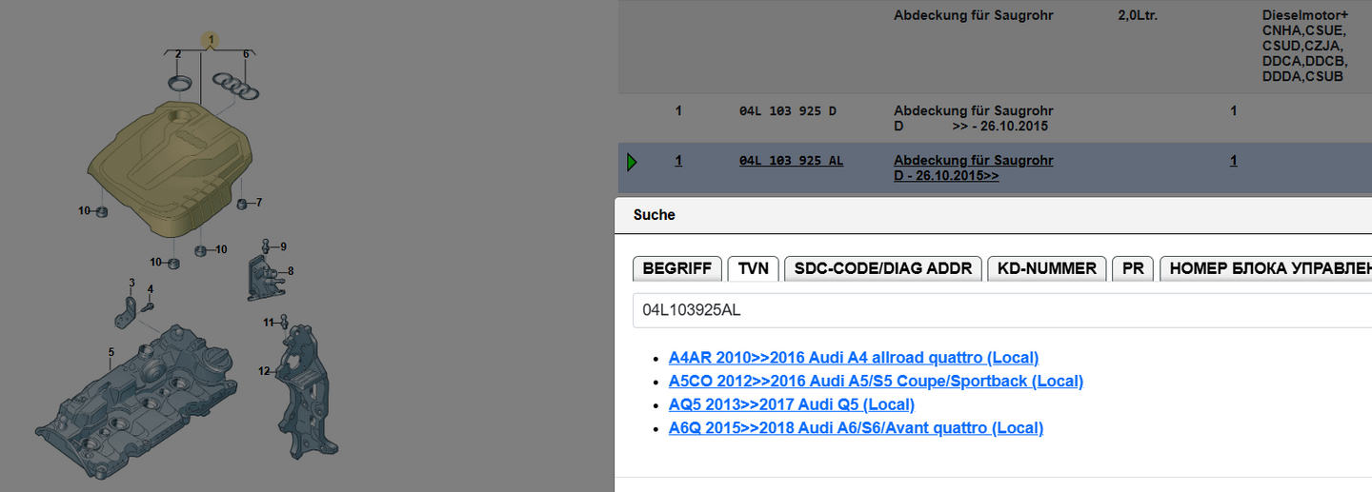
Task: Open the SDC-CODE/DIAG ADDR tab
Action: 883,268
